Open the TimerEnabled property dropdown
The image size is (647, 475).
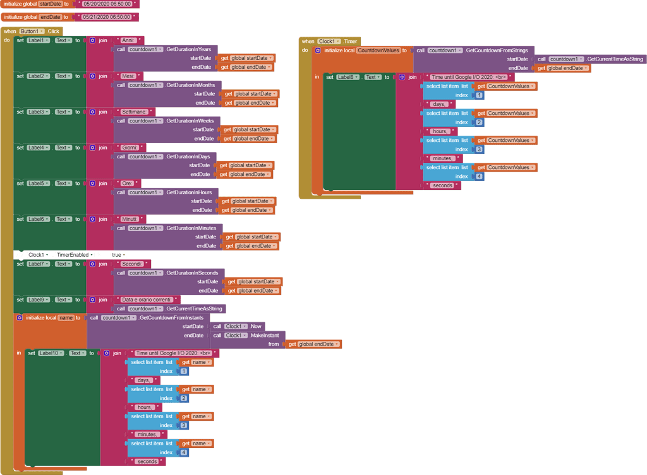[x=75, y=255]
